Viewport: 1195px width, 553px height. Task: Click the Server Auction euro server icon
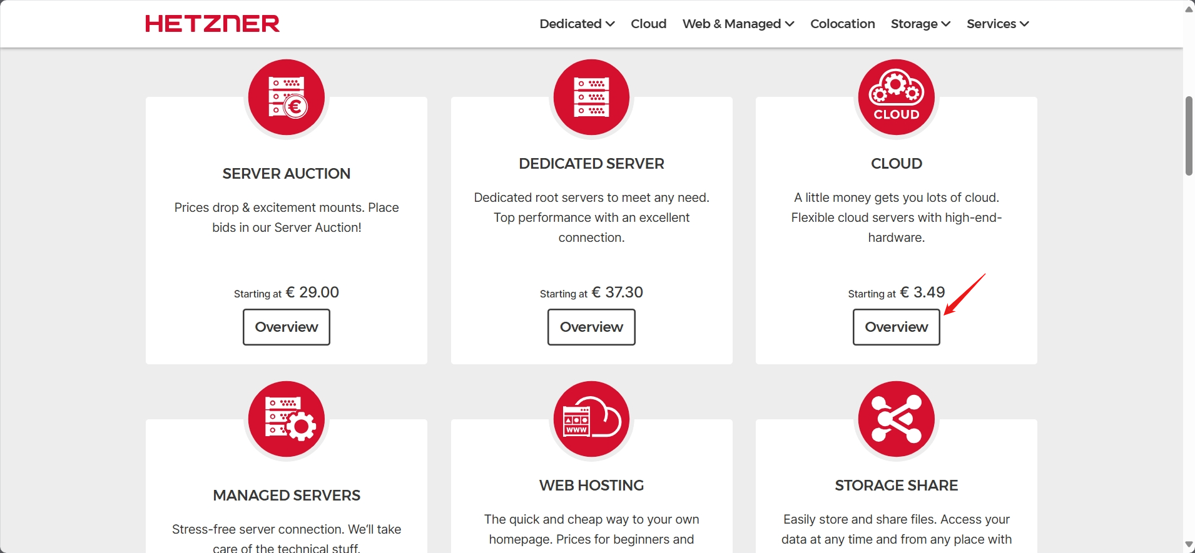(287, 97)
